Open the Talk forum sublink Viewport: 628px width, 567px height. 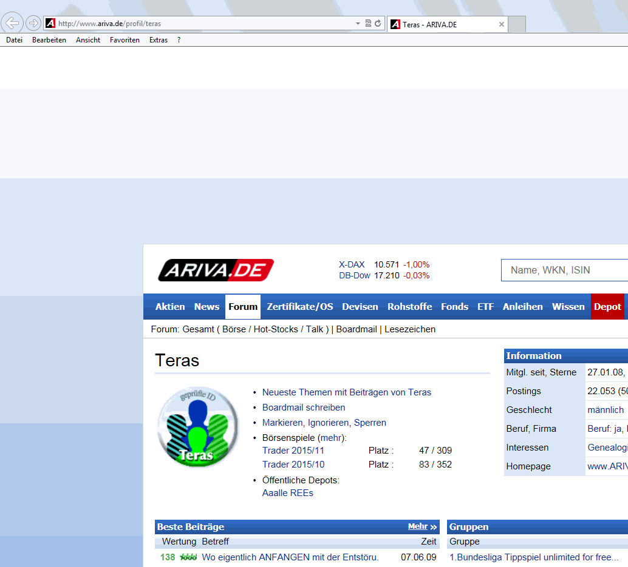315,329
